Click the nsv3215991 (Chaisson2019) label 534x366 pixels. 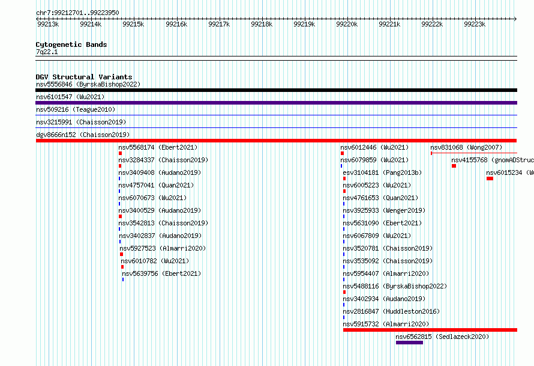click(81, 122)
